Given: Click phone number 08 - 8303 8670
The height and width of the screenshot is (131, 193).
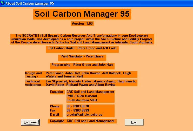Looking at the screenshot, I should pos(78,106).
